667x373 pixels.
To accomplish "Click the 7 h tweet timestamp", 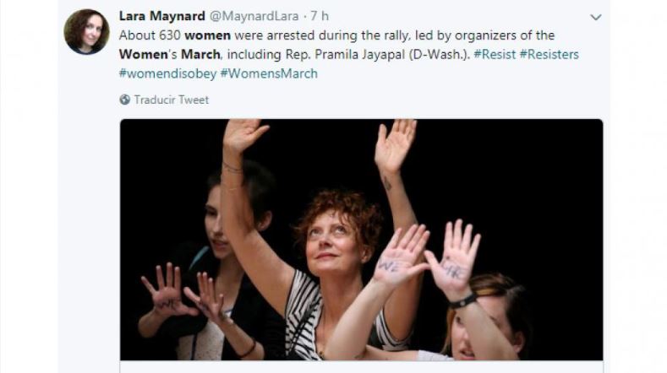I will (x=320, y=16).
